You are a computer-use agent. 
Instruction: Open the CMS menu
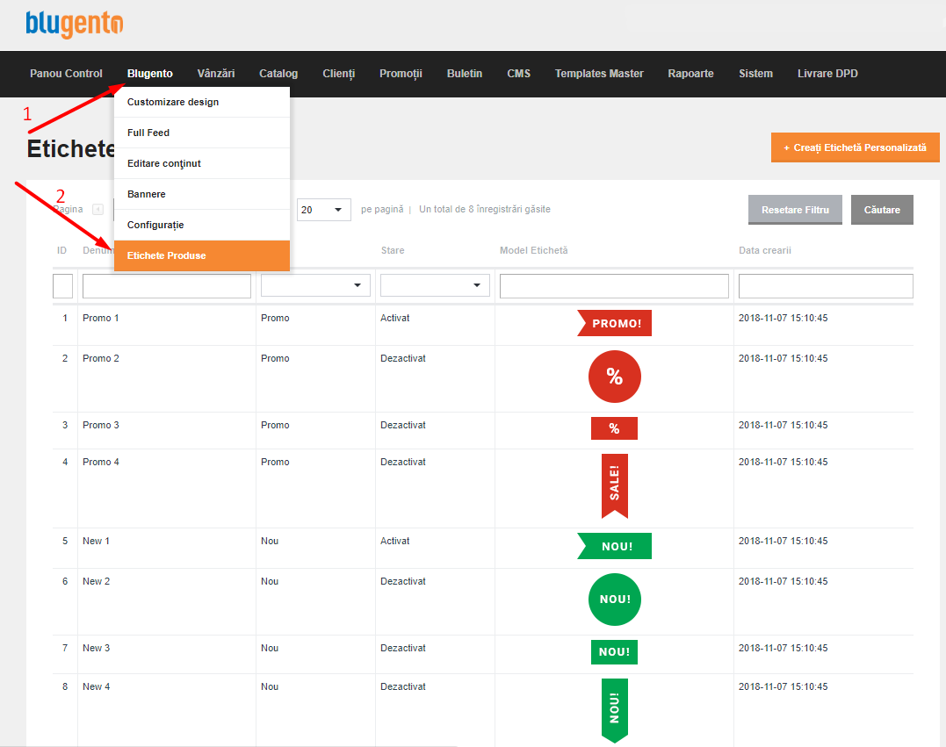pos(519,74)
